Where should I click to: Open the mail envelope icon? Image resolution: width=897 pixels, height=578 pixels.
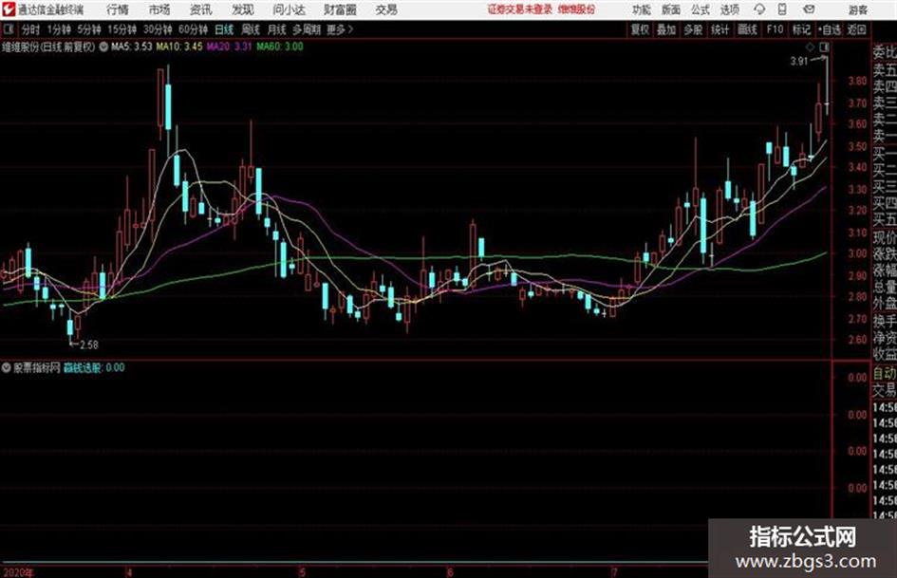809,9
